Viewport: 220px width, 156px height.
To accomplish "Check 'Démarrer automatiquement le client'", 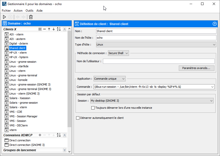I will pyautogui.click(x=78, y=118).
